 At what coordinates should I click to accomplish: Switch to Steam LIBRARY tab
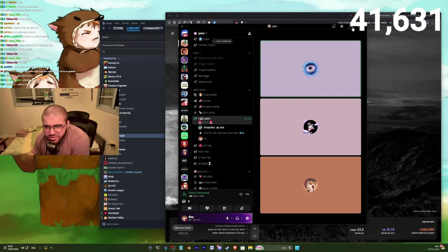(133, 28)
